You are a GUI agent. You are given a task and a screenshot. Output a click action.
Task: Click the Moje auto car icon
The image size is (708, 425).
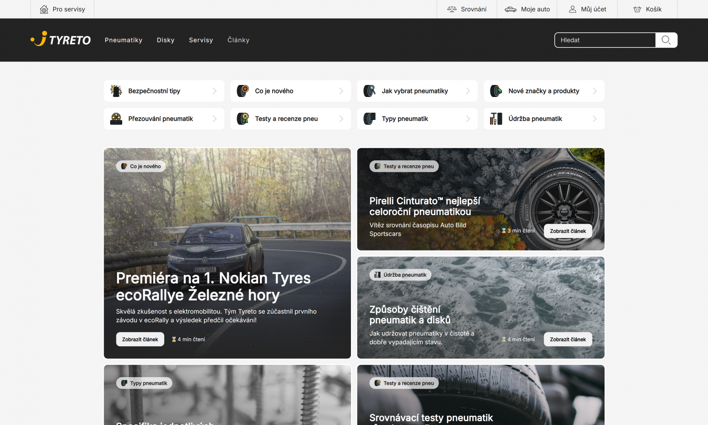(x=511, y=9)
